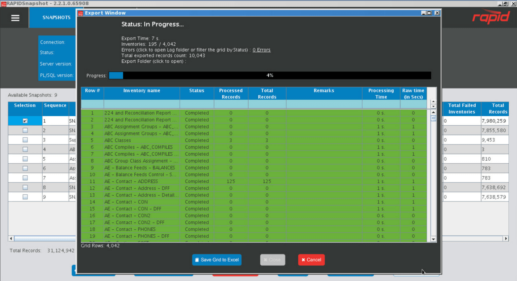Click the snapshots table scroll left arrow
This screenshot has width=517, height=281.
pos(11,238)
